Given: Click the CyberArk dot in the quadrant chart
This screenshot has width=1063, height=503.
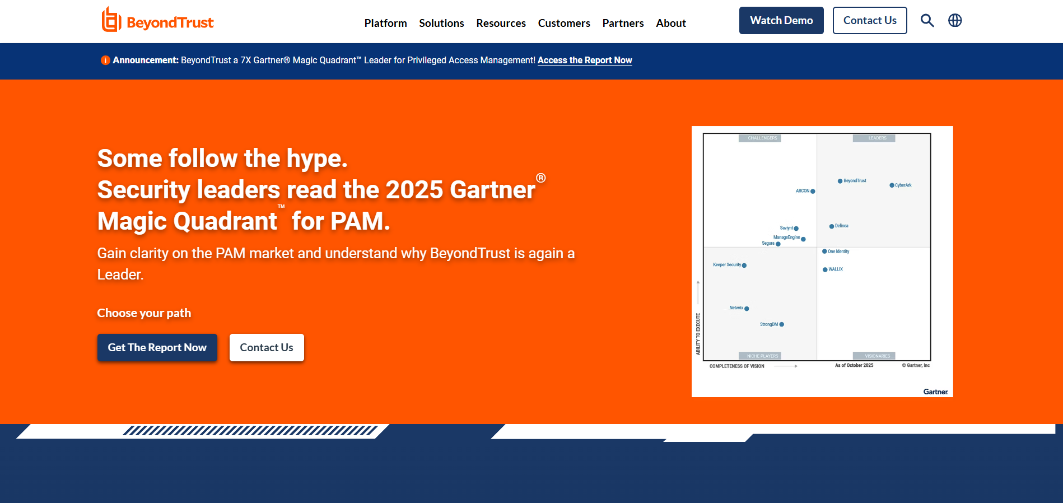Looking at the screenshot, I should click(x=892, y=185).
